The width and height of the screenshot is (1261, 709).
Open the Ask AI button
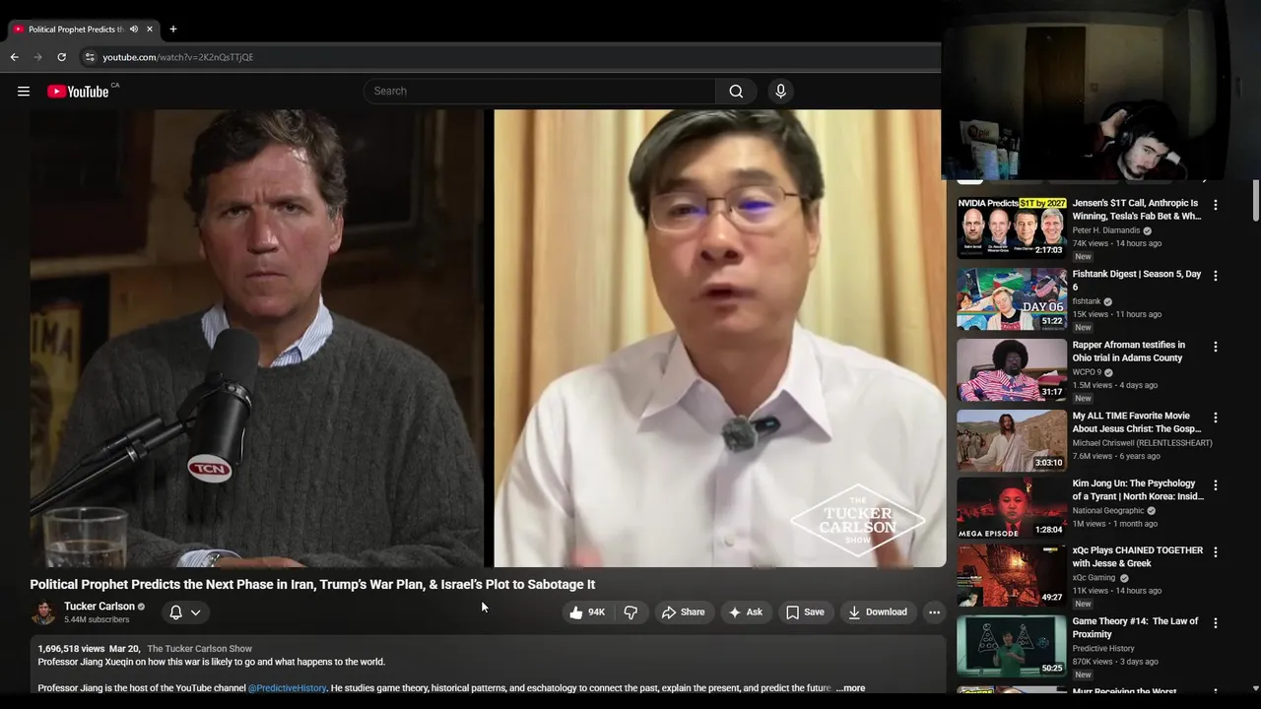pos(746,612)
